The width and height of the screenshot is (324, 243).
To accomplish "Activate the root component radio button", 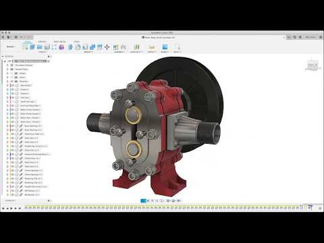I will coord(48,61).
